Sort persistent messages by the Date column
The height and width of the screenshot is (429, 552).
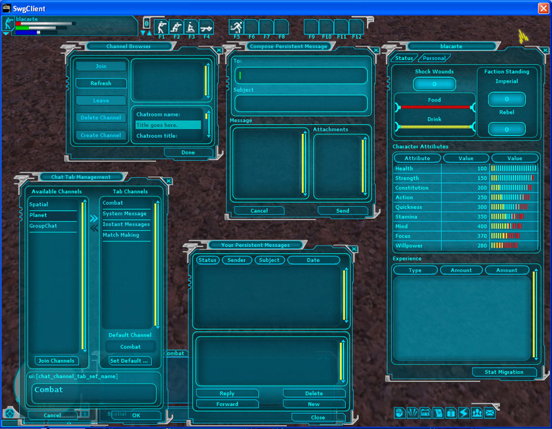[x=313, y=260]
